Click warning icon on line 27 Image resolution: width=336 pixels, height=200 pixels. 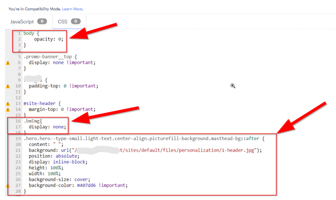click(x=8, y=186)
